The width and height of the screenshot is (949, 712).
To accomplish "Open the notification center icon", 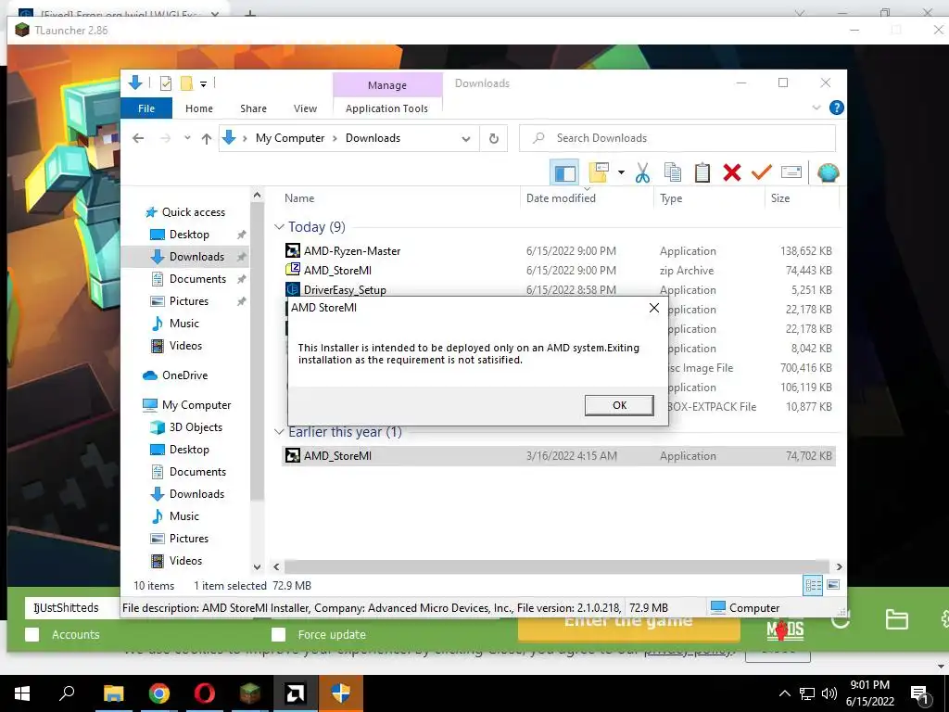I will (920, 694).
